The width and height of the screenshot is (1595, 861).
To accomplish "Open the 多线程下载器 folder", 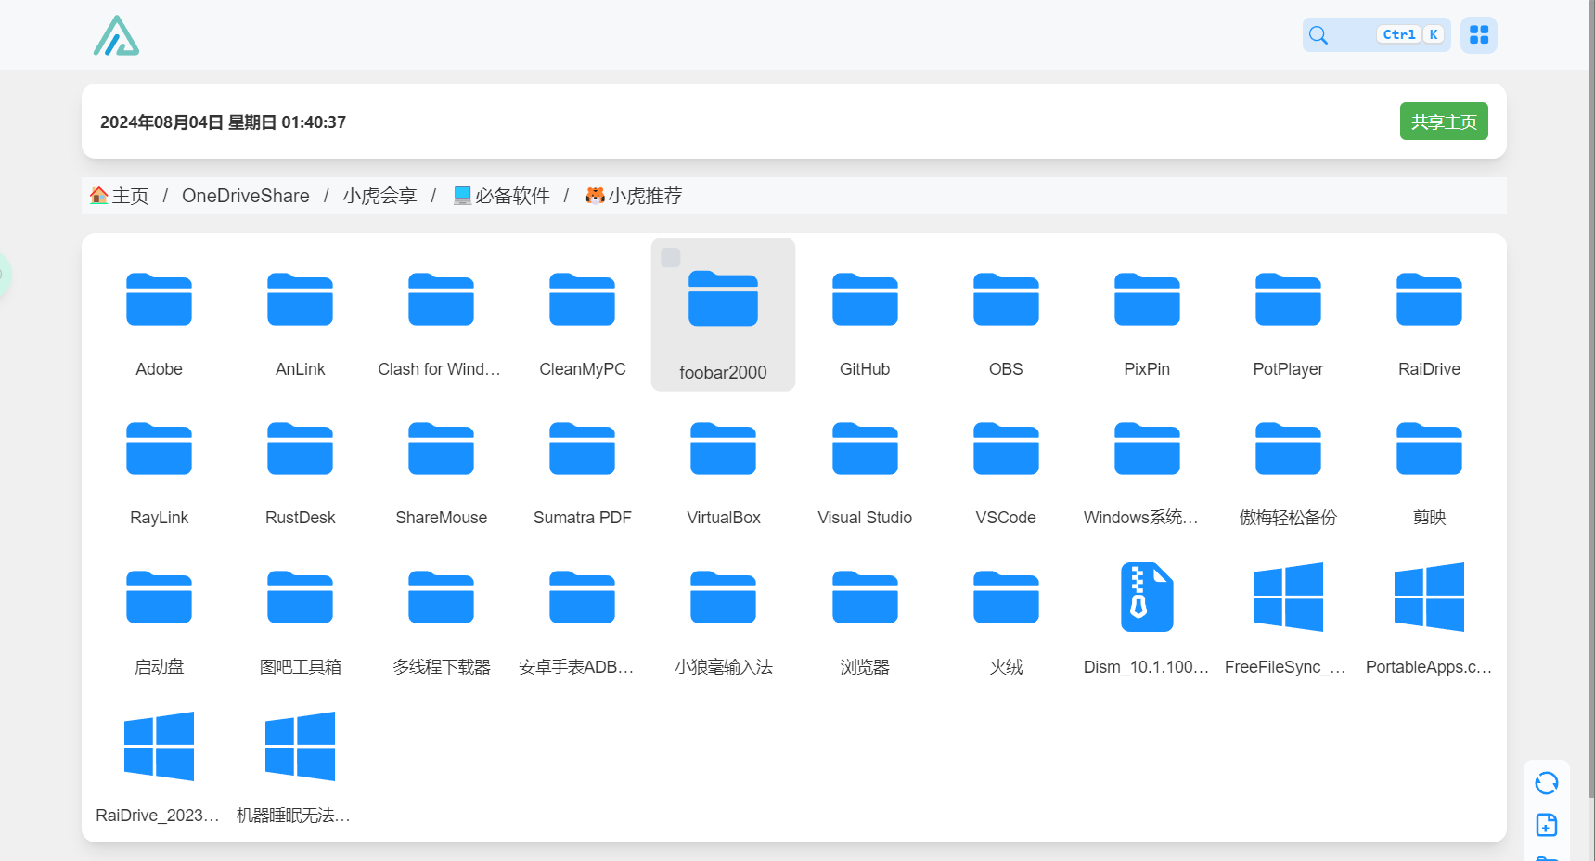I will pyautogui.click(x=441, y=612).
